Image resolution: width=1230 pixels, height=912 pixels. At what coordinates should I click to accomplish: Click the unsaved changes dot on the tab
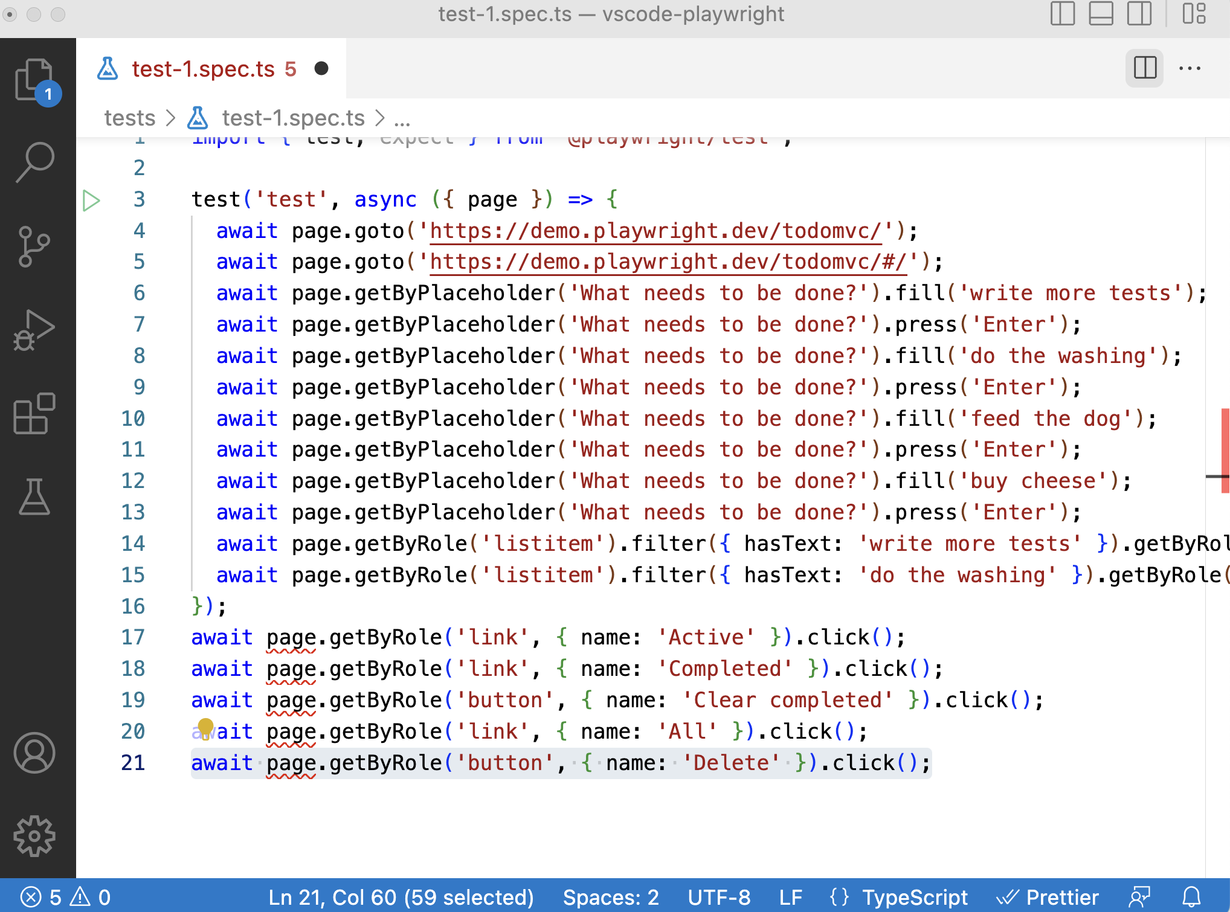tap(321, 69)
